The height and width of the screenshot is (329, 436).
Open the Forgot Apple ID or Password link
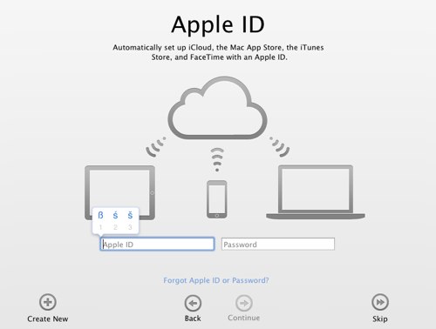coord(216,280)
